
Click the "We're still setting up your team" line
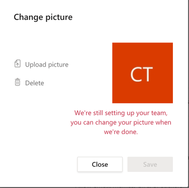(x=121, y=113)
